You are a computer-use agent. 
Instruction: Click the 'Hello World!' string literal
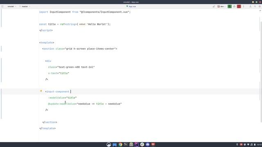97,24
